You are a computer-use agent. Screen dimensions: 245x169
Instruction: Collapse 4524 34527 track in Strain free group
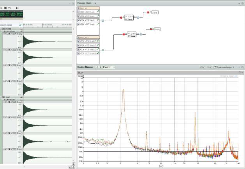(x=4, y=81)
